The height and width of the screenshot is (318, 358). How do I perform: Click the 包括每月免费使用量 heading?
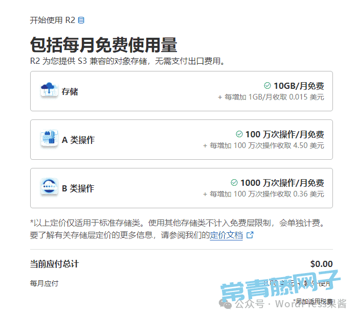tap(104, 45)
